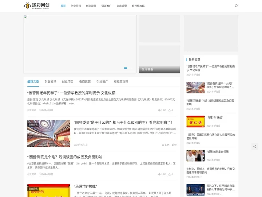
Task: Open sidebar link "该警惕老年民粹了" 一位清华教授
Action: click(x=211, y=68)
